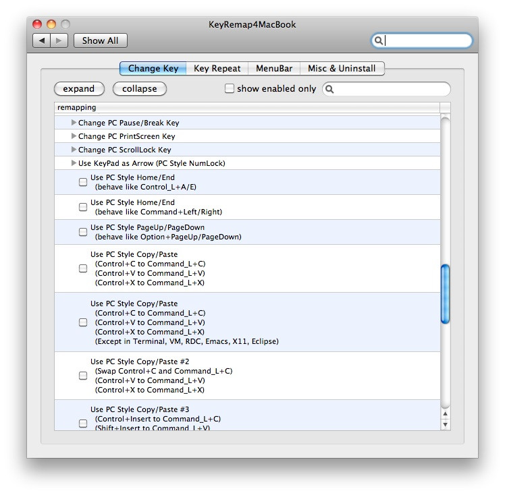Viewport: 505px width, 495px height.
Task: Click 'Use PC Style Copy/Paste #2' title
Action: [x=140, y=361]
